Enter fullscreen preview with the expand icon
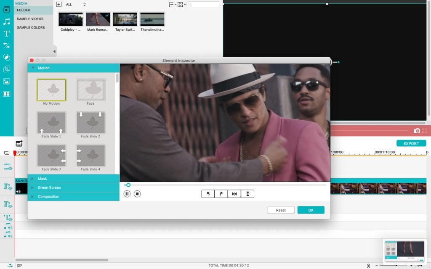 [x=424, y=131]
